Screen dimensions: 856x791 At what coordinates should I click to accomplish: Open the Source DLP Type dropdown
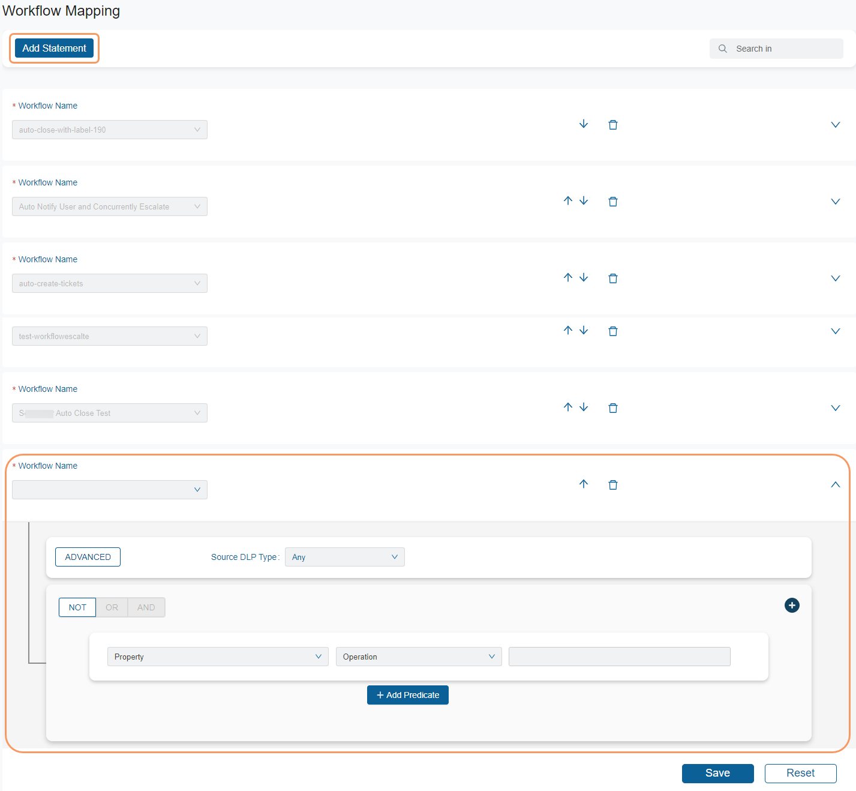[344, 557]
